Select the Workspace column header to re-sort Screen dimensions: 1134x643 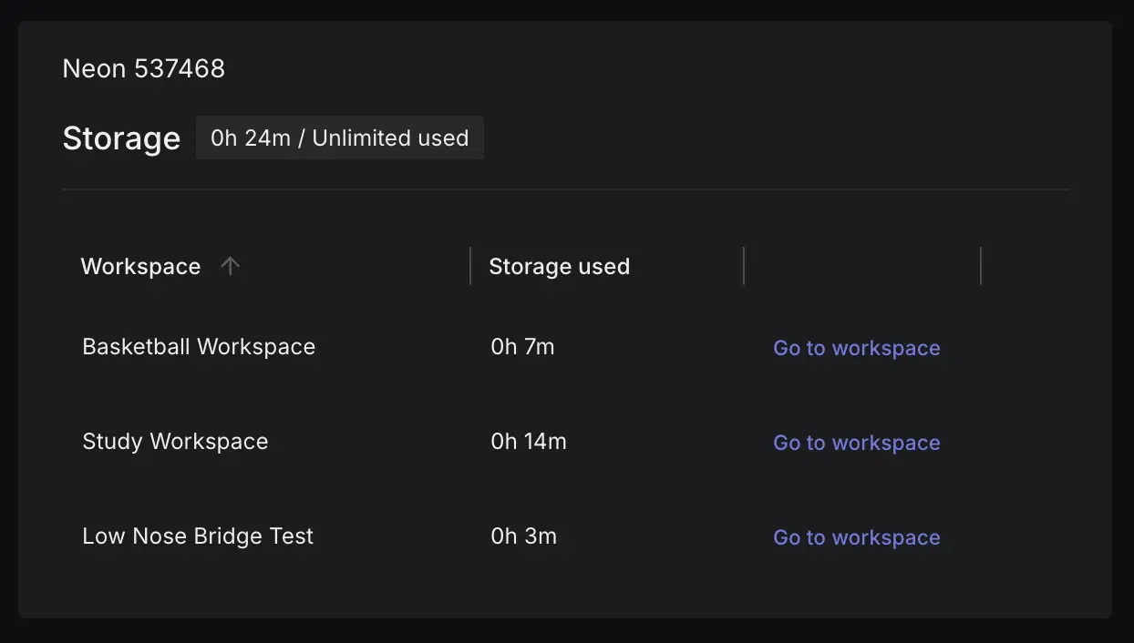[x=141, y=266]
